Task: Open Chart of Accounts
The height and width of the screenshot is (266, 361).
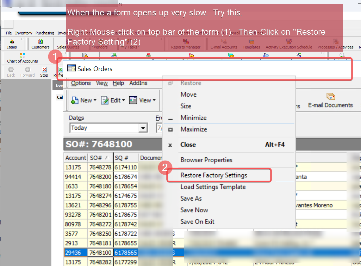Action: point(22,58)
